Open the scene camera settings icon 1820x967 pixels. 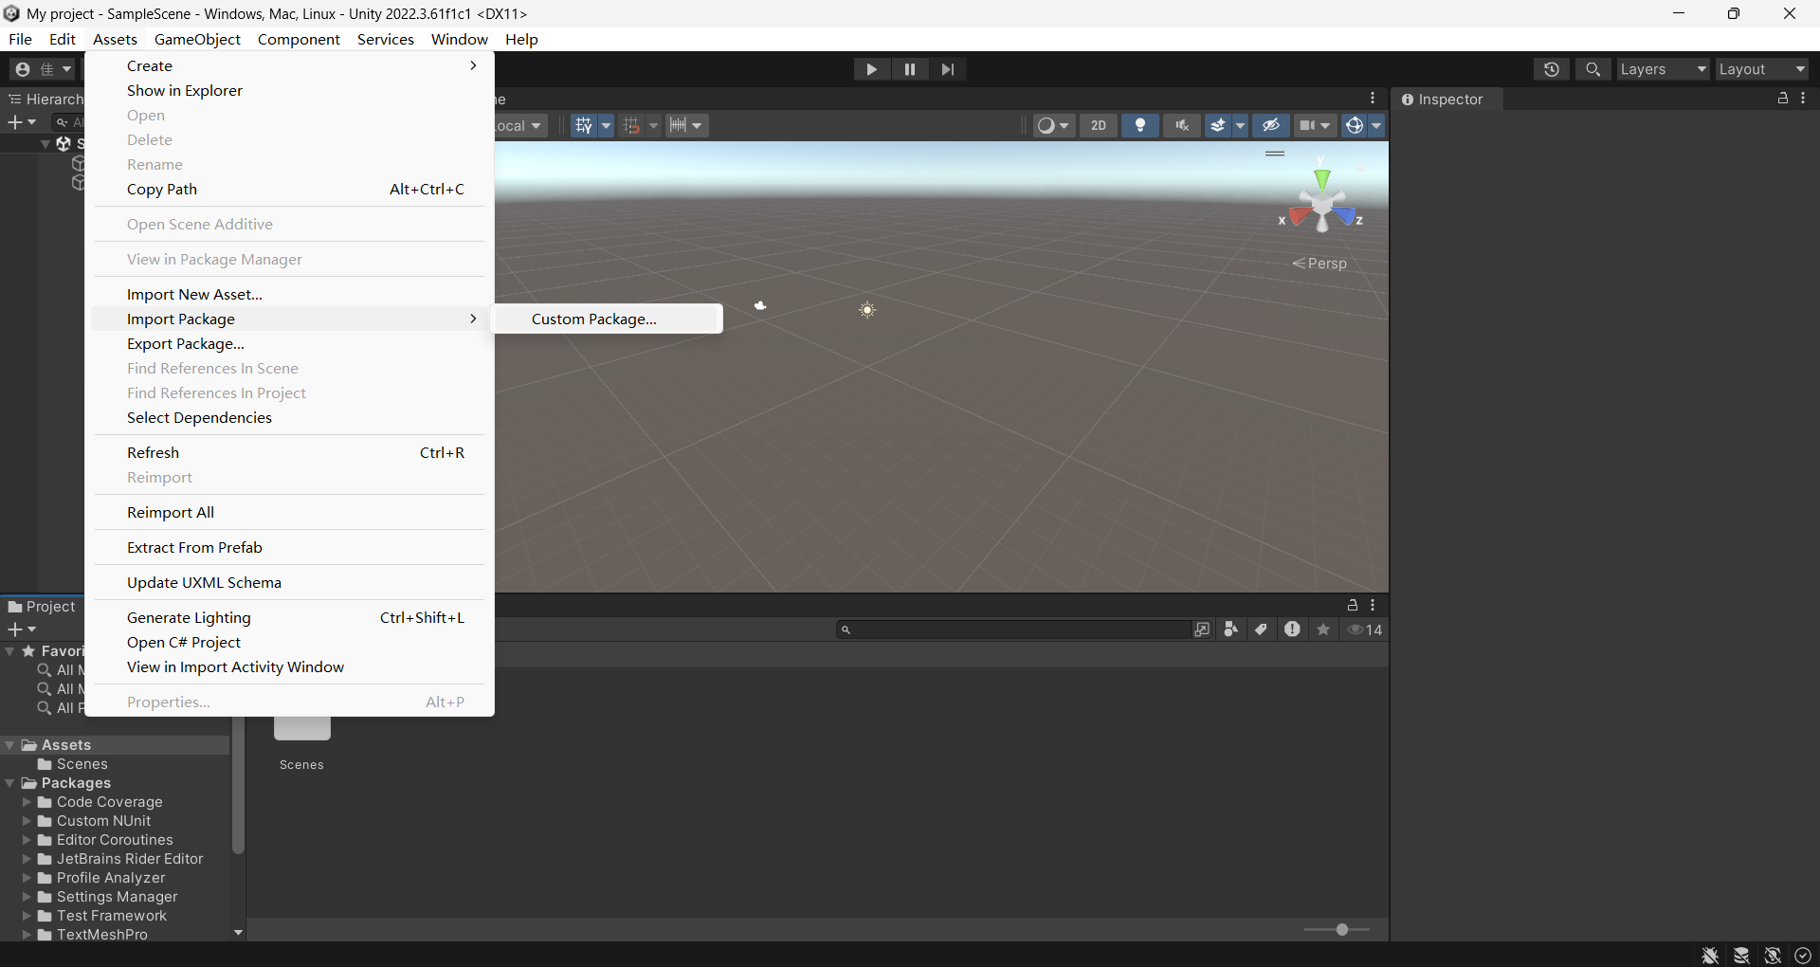point(1315,125)
